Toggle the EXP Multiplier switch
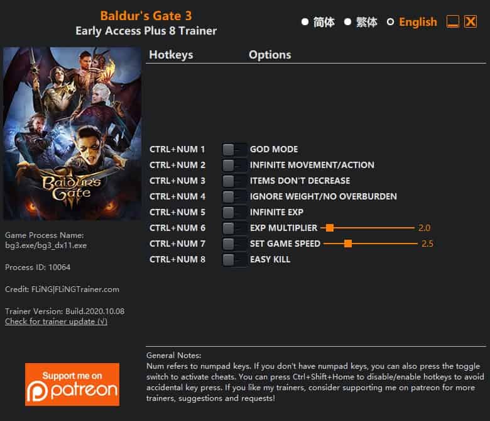The width and height of the screenshot is (490, 421). point(234,228)
